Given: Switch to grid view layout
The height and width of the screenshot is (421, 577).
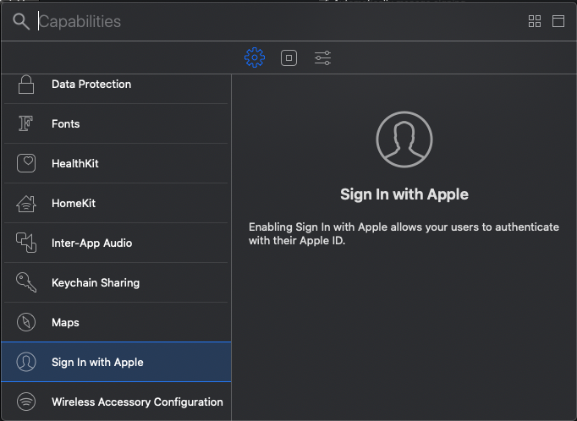Looking at the screenshot, I should pyautogui.click(x=535, y=22).
